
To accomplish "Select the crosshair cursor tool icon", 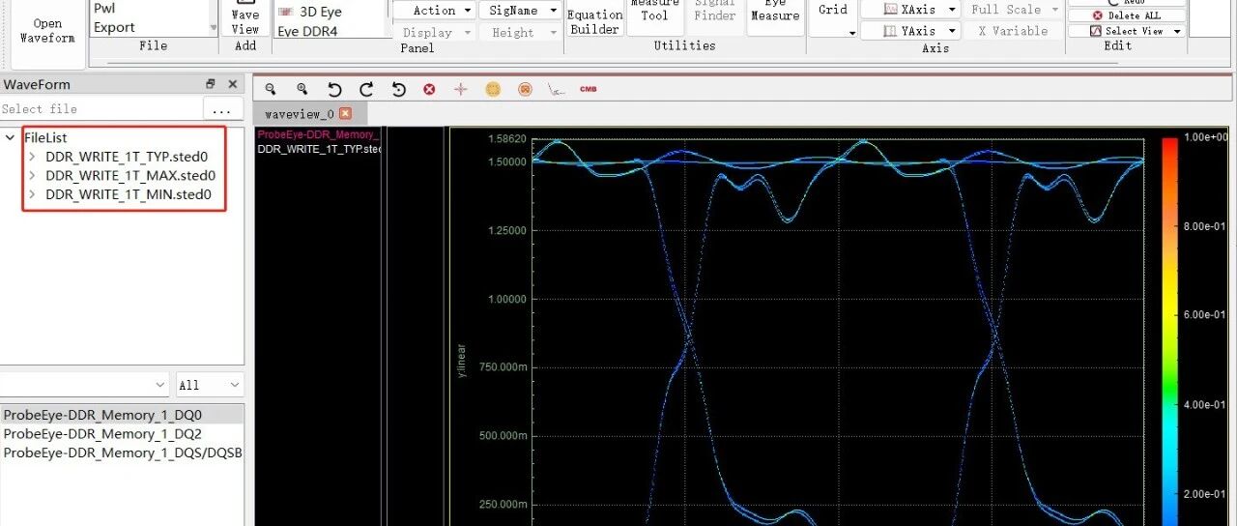I will (461, 89).
